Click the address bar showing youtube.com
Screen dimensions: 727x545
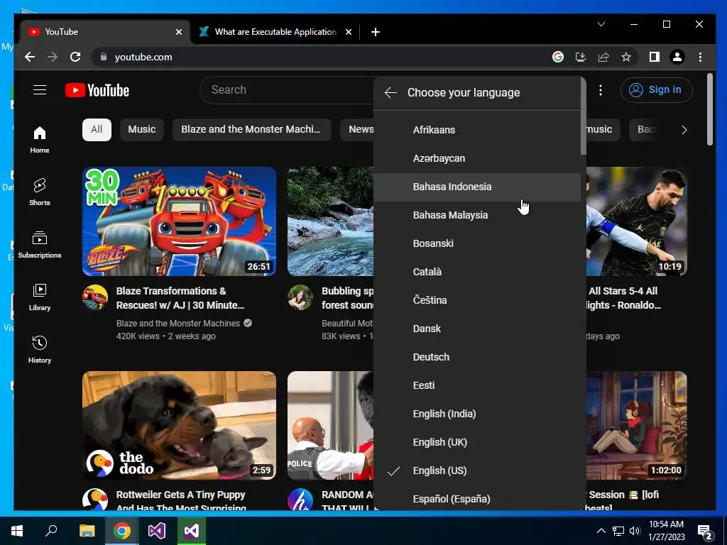[320, 57]
